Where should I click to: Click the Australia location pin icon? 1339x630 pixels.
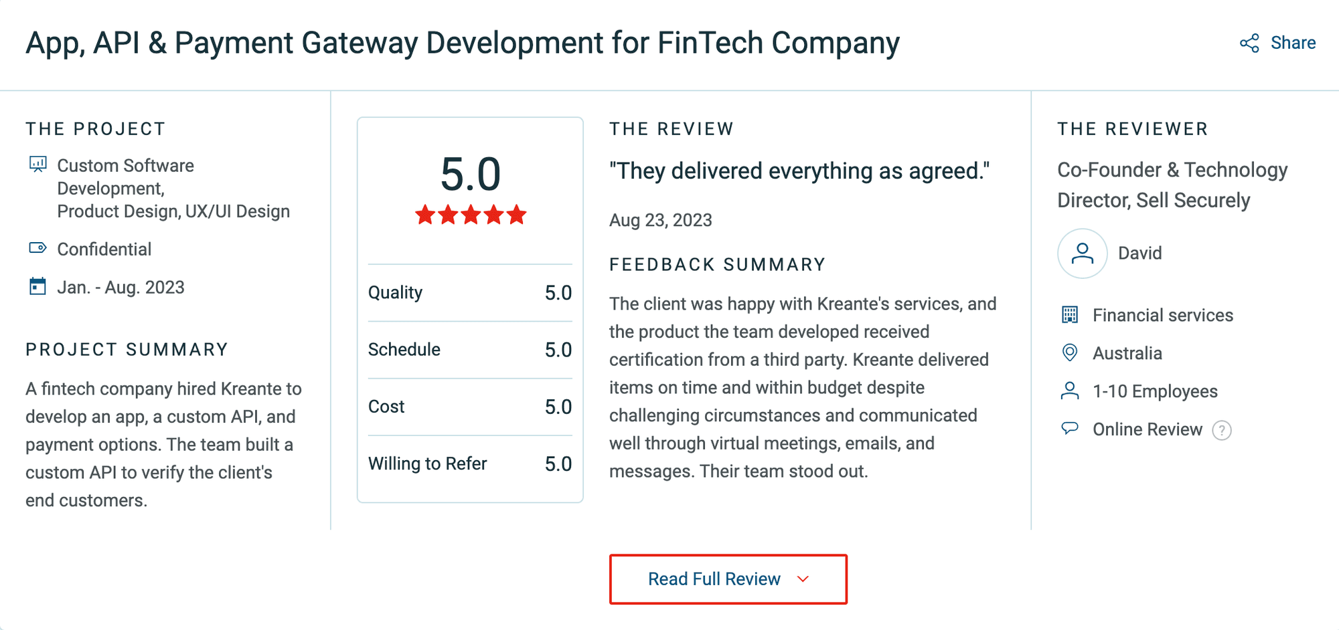(1070, 352)
